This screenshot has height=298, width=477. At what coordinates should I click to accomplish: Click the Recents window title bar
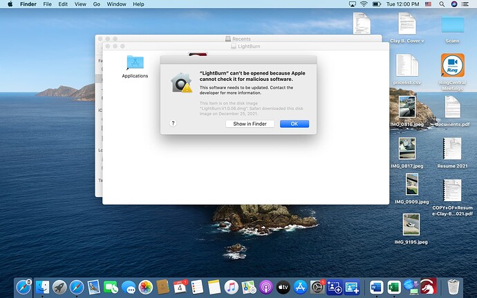point(238,39)
